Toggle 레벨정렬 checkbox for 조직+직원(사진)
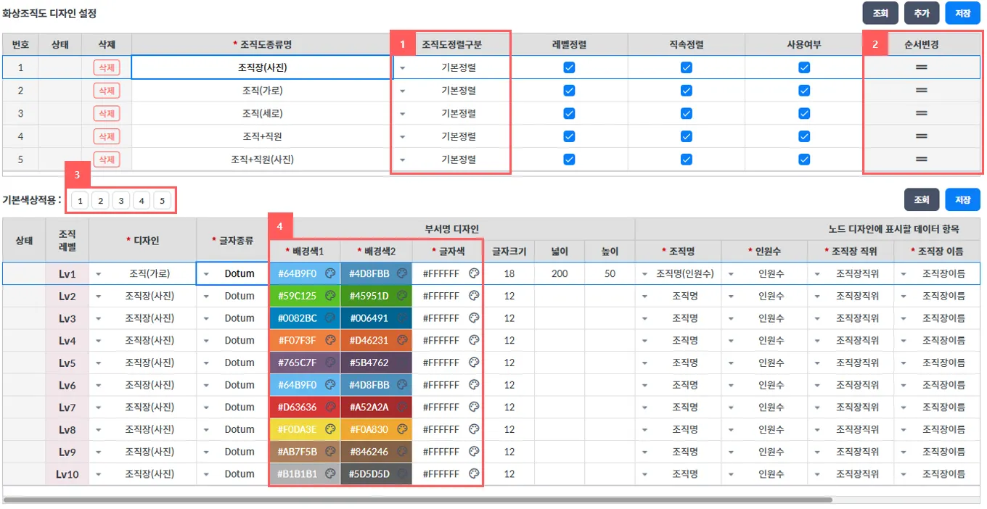987x509 pixels. coord(569,160)
